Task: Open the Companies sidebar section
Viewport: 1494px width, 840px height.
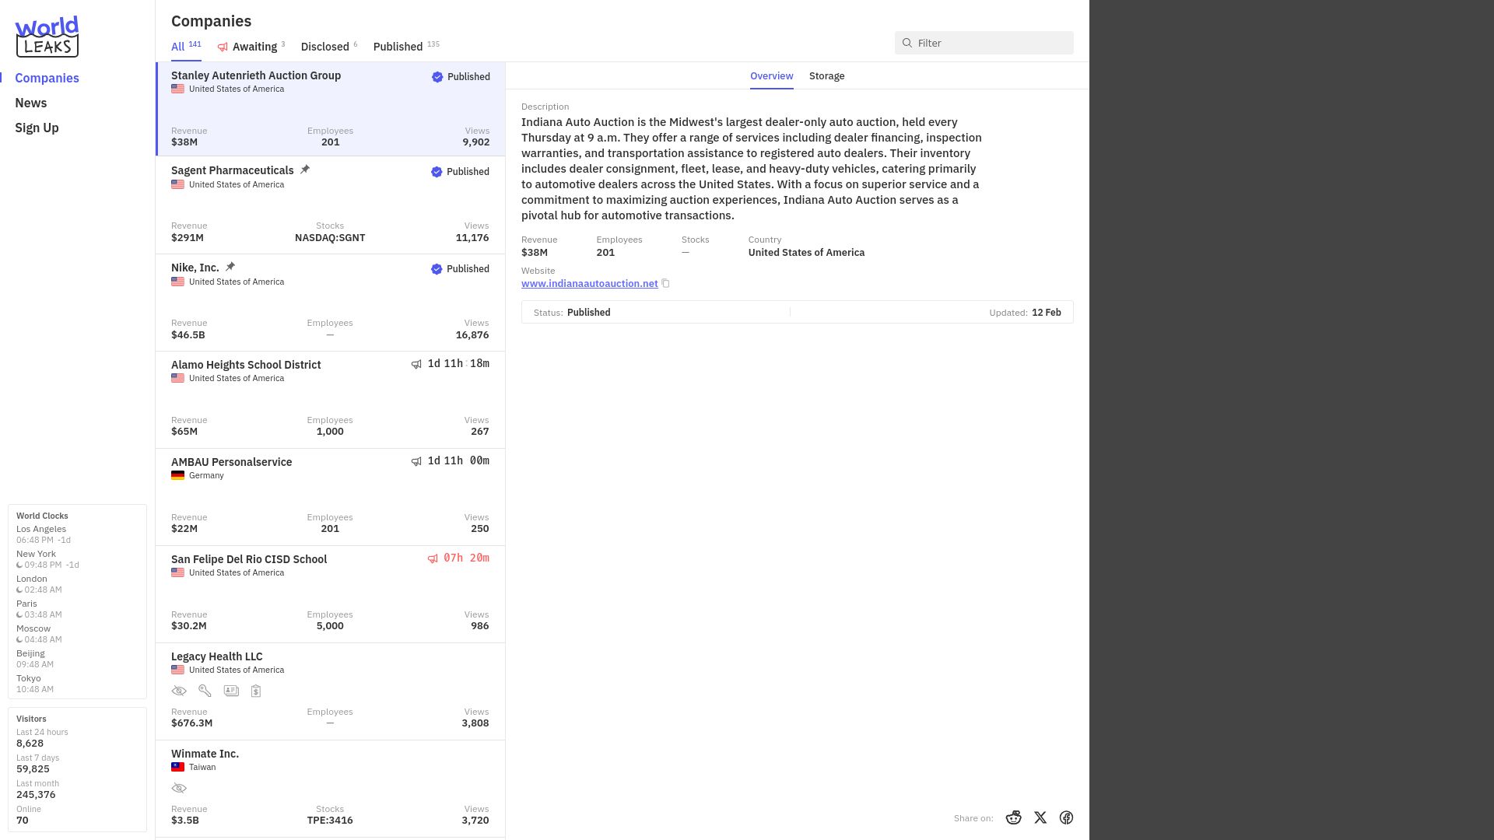Action: pos(47,78)
